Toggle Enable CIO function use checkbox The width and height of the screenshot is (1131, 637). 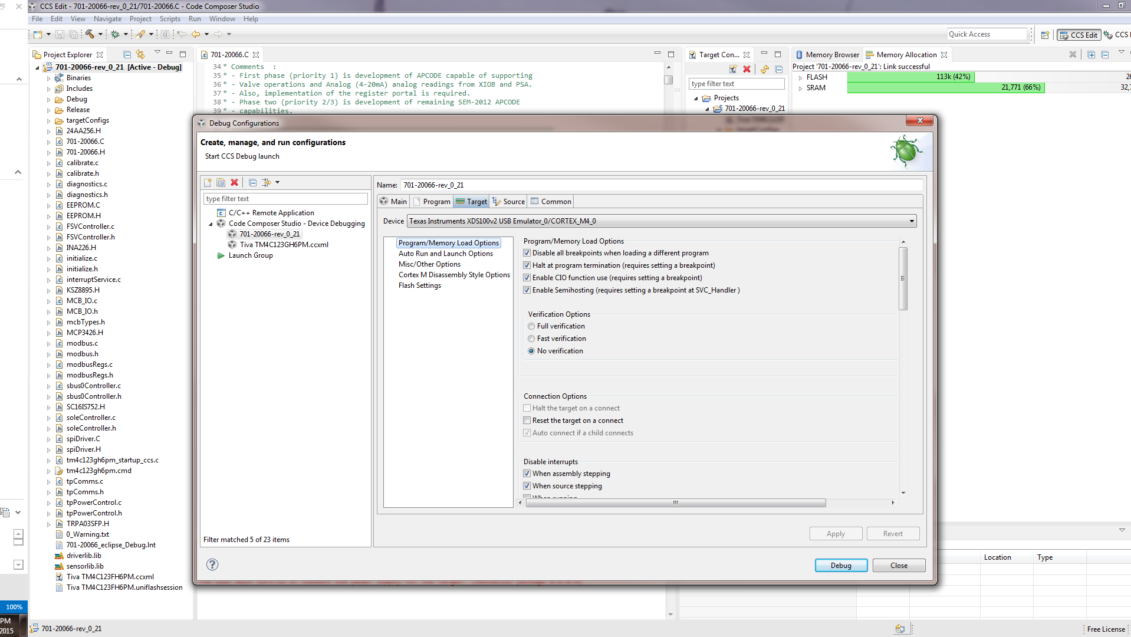[x=527, y=278]
